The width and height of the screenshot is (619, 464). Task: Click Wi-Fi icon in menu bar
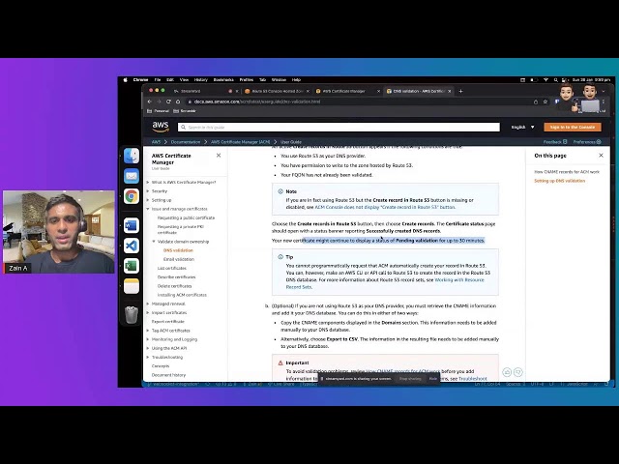(545, 79)
